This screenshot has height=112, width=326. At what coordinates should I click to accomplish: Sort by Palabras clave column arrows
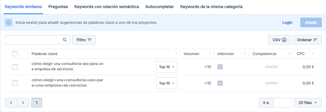point(176,54)
